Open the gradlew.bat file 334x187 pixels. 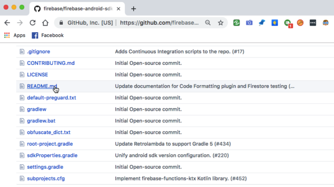[41, 121]
